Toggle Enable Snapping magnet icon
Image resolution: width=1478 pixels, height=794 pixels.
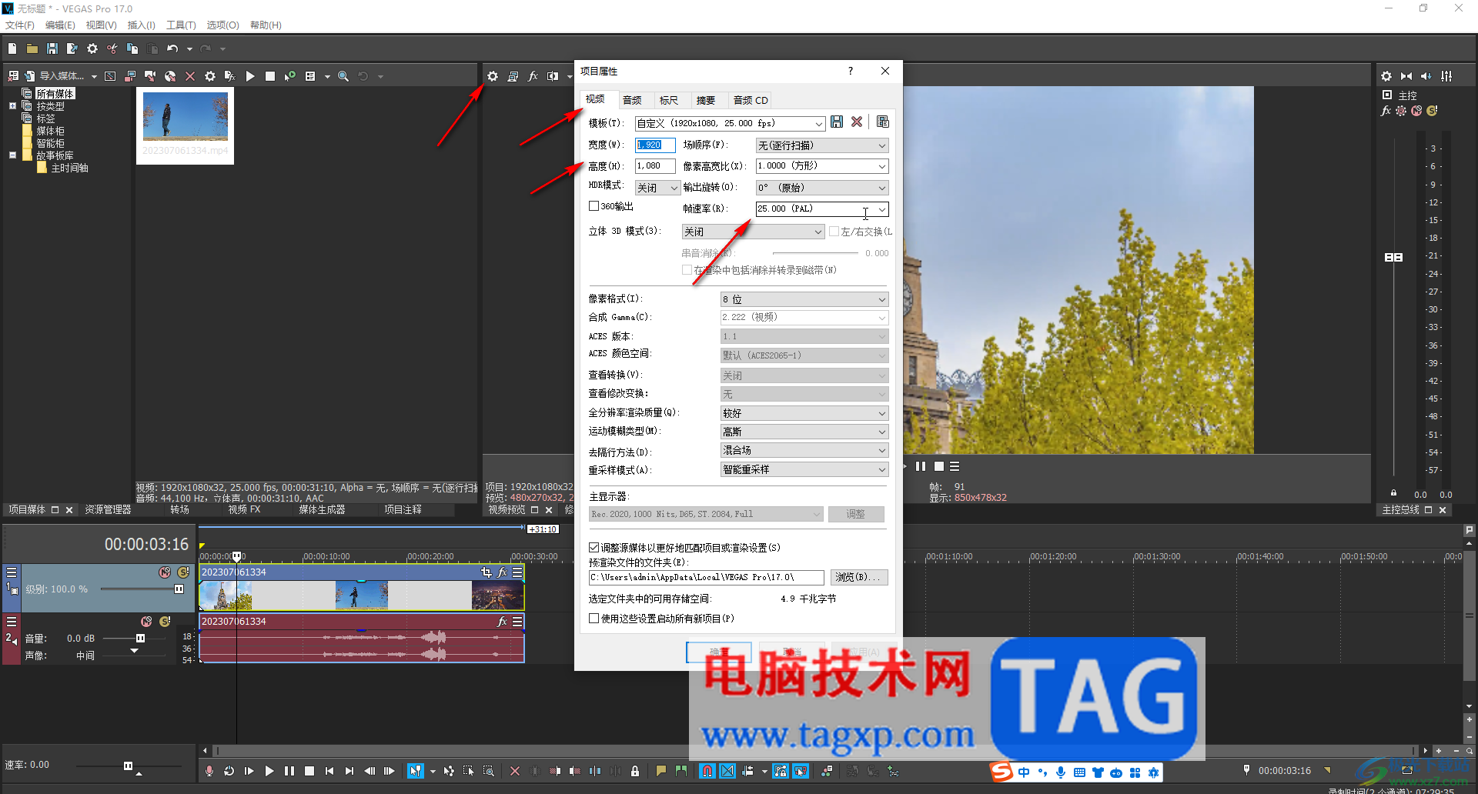click(707, 771)
